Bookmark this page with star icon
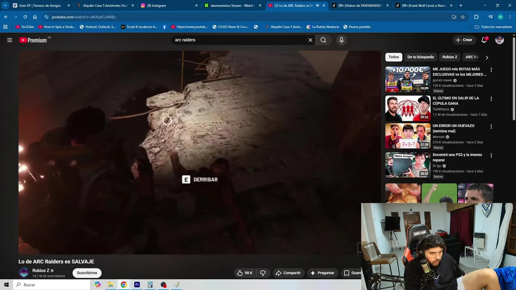Image resolution: width=516 pixels, height=290 pixels. click(463, 17)
